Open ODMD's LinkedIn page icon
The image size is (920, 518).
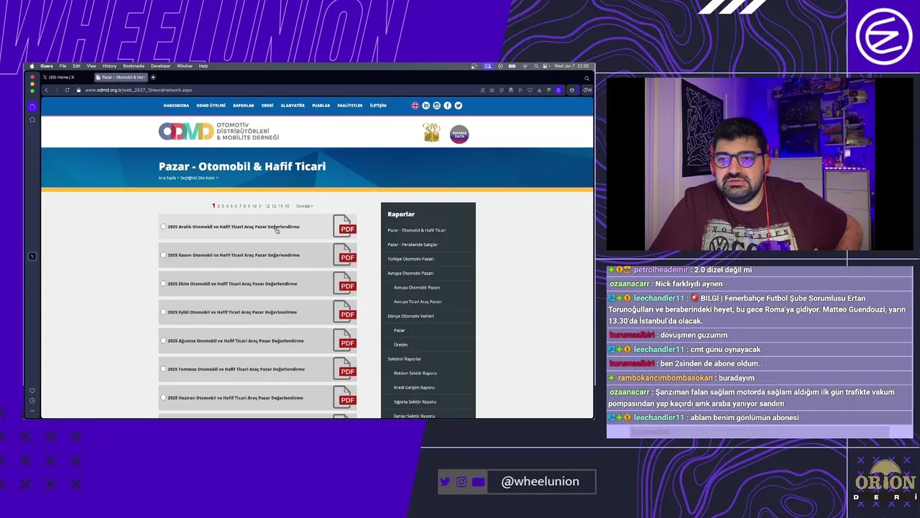[x=425, y=105]
